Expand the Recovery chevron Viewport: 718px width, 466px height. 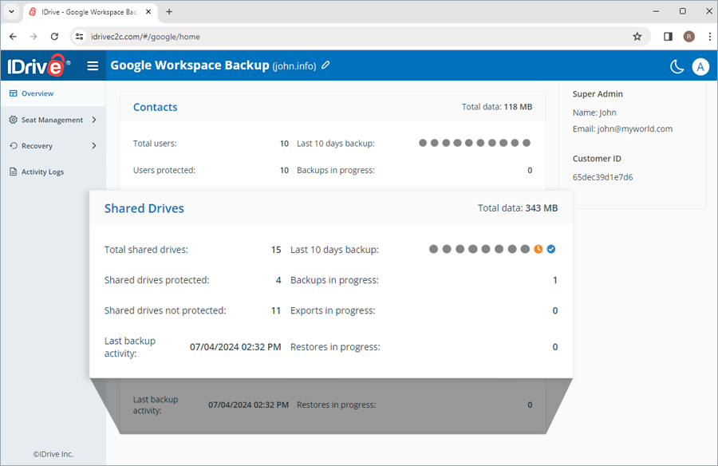(94, 146)
